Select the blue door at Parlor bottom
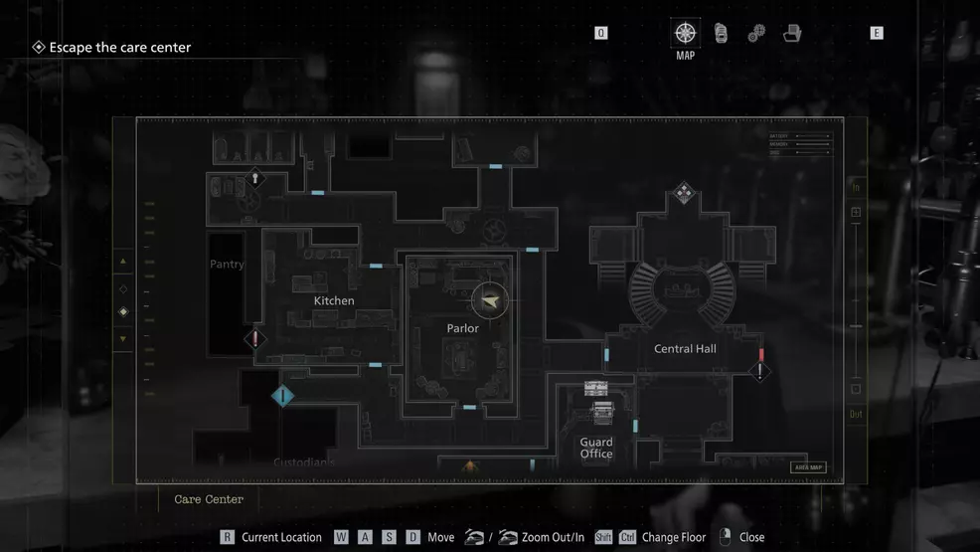 (x=469, y=407)
